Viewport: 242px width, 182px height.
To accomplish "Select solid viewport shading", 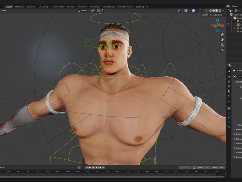I will click(x=214, y=11).
